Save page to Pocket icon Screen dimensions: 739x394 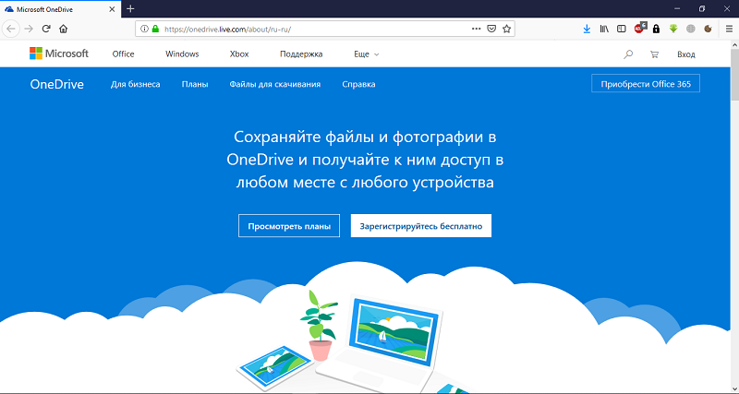(491, 29)
